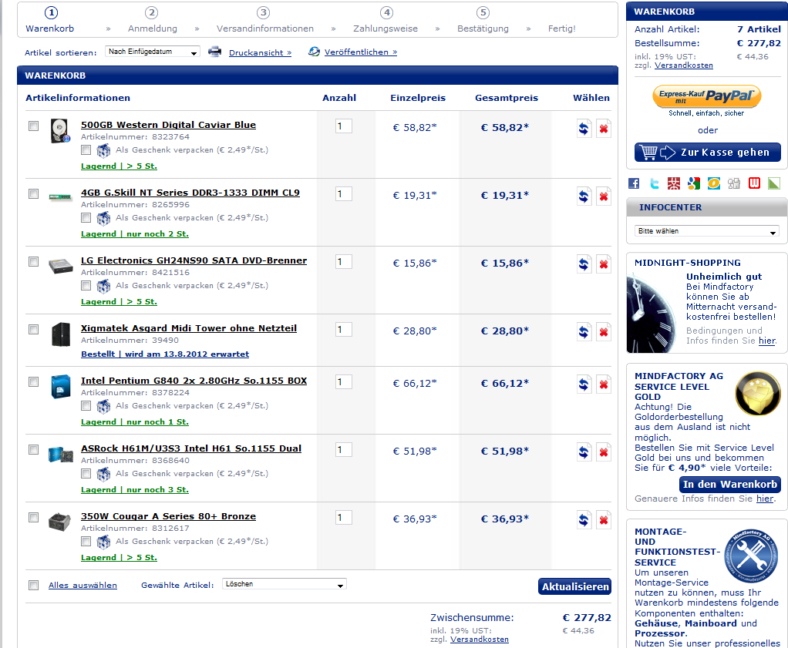Screen dimensions: 788x648
Task: Select the Xigmatek Asgard checkbox
Action: 34,330
